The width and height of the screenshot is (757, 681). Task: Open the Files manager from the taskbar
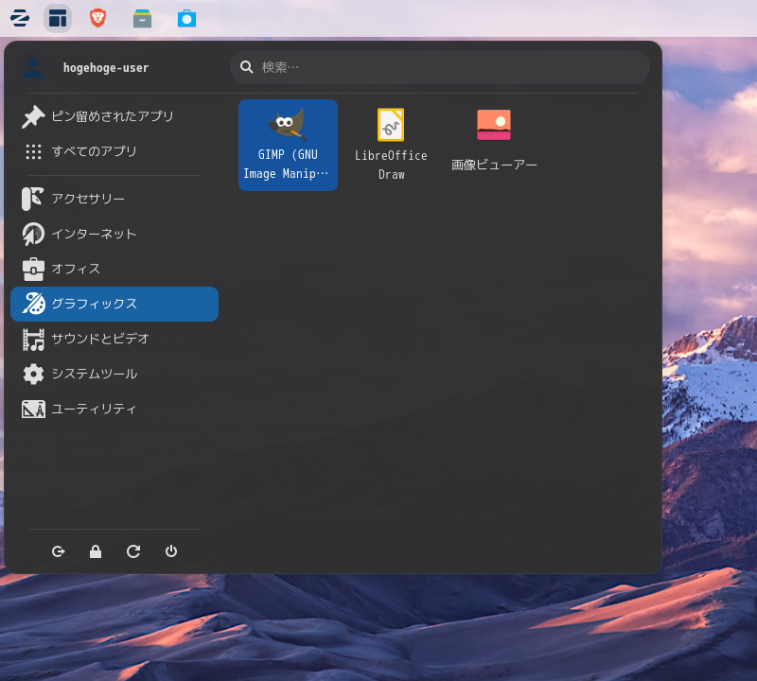coord(143,18)
